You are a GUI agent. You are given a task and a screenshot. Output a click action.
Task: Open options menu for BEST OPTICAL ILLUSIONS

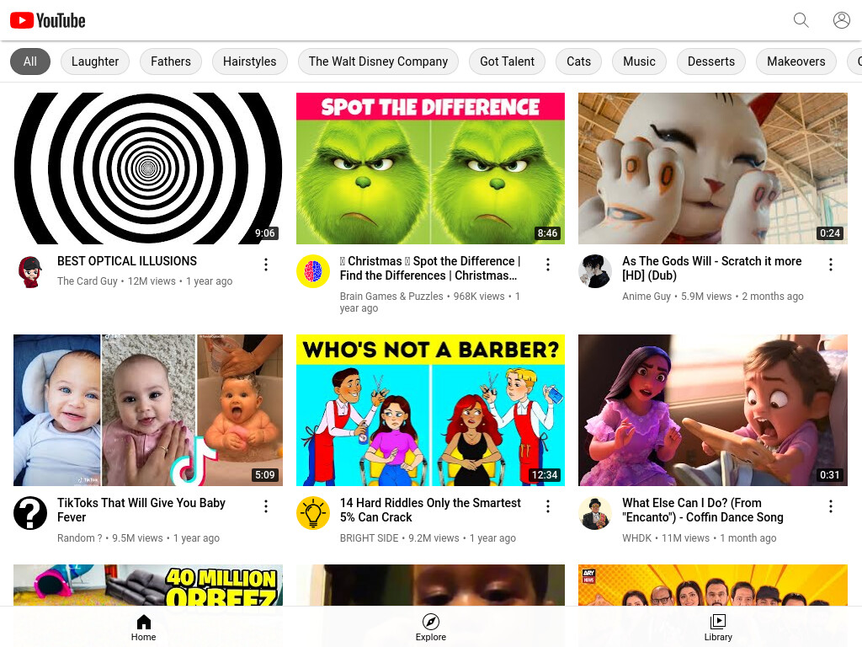pos(266,265)
